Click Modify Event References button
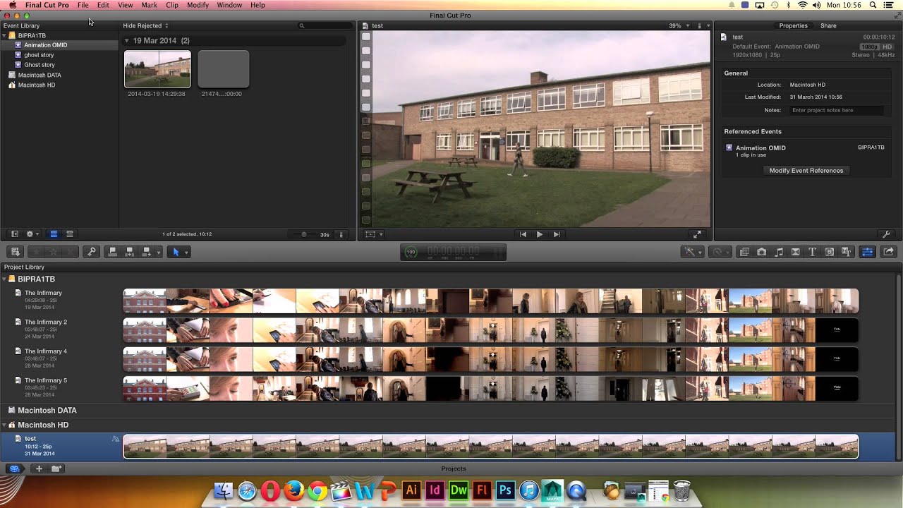Screen dimensions: 903x508 click(x=806, y=171)
